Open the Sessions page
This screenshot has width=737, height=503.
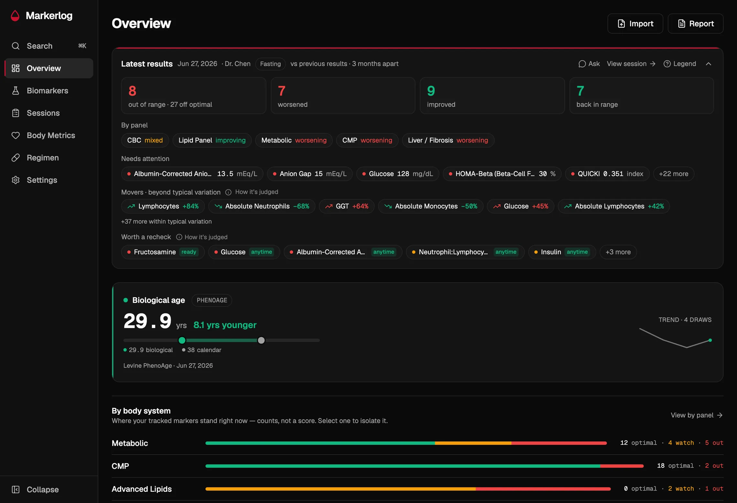pos(49,113)
